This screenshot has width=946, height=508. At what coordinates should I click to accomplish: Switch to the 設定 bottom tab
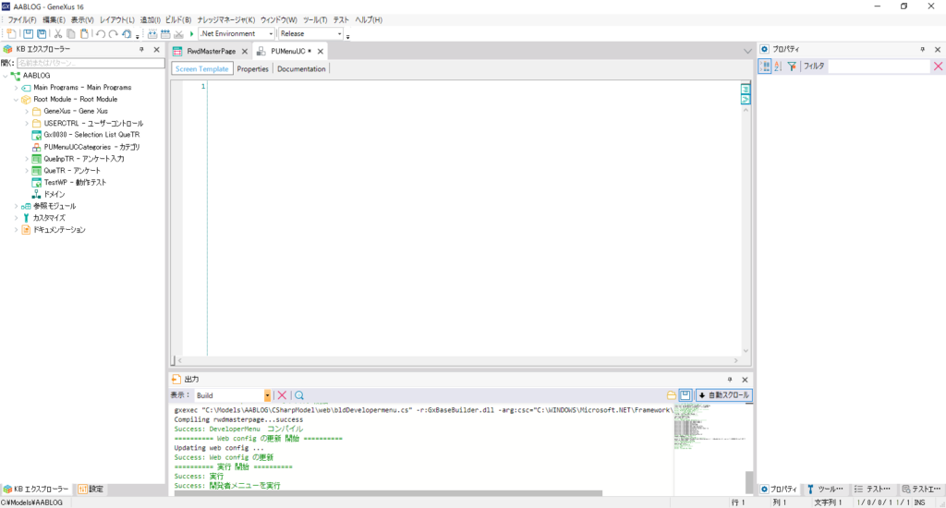tap(91, 490)
